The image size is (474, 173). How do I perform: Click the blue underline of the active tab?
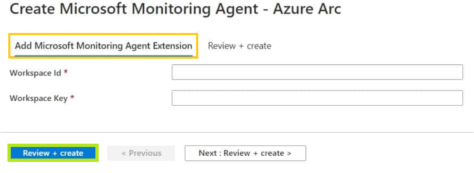click(103, 55)
